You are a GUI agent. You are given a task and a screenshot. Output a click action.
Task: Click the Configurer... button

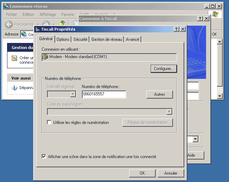[x=164, y=69]
